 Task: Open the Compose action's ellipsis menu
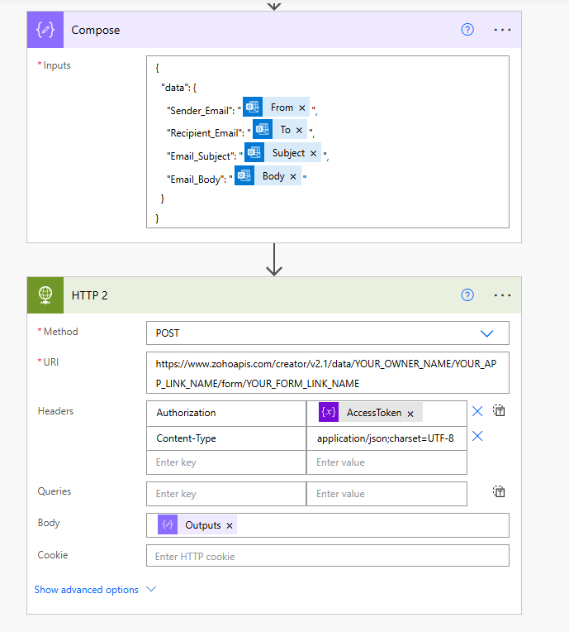[502, 30]
